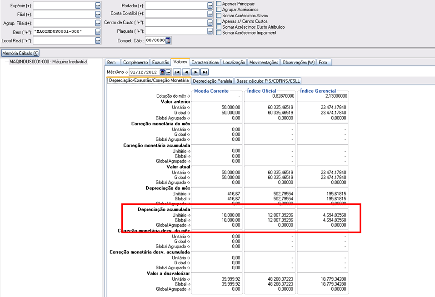Open Plaqueta field lookup selector
Image resolution: width=435 pixels, height=297 pixels.
coord(210,31)
